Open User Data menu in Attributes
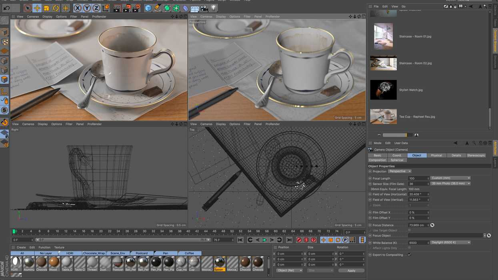Image resolution: width=498 pixels, height=280 pixels. click(x=401, y=143)
